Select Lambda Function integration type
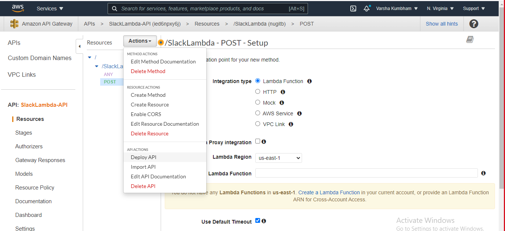 258,81
